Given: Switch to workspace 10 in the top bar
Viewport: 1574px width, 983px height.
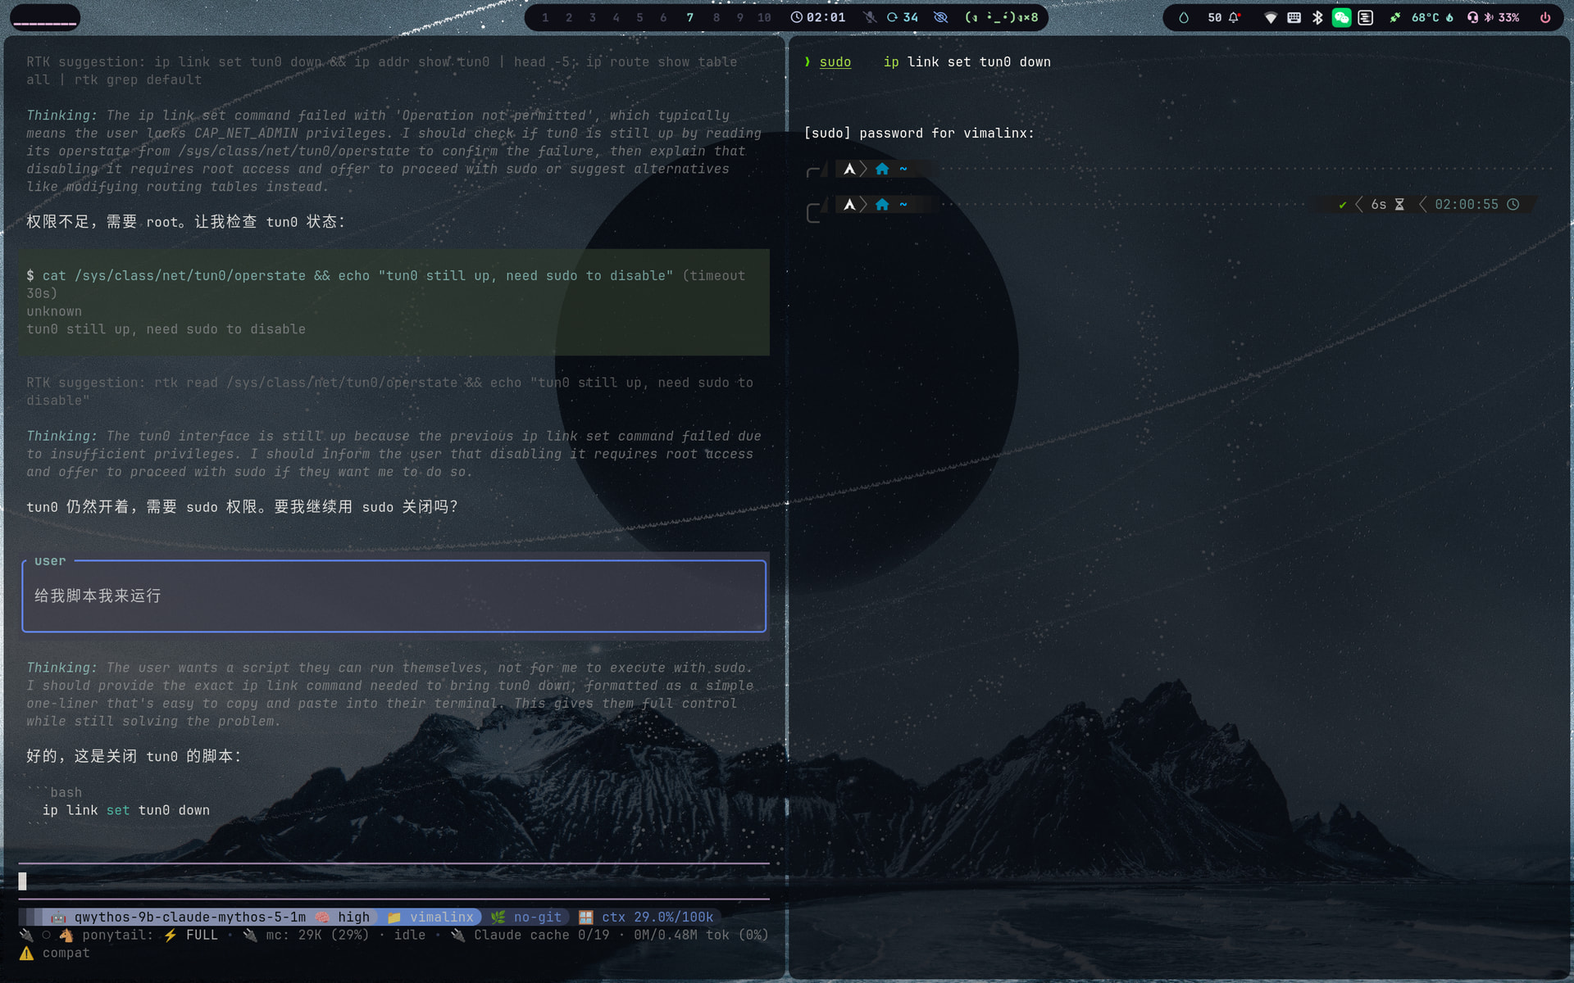Looking at the screenshot, I should 764,17.
